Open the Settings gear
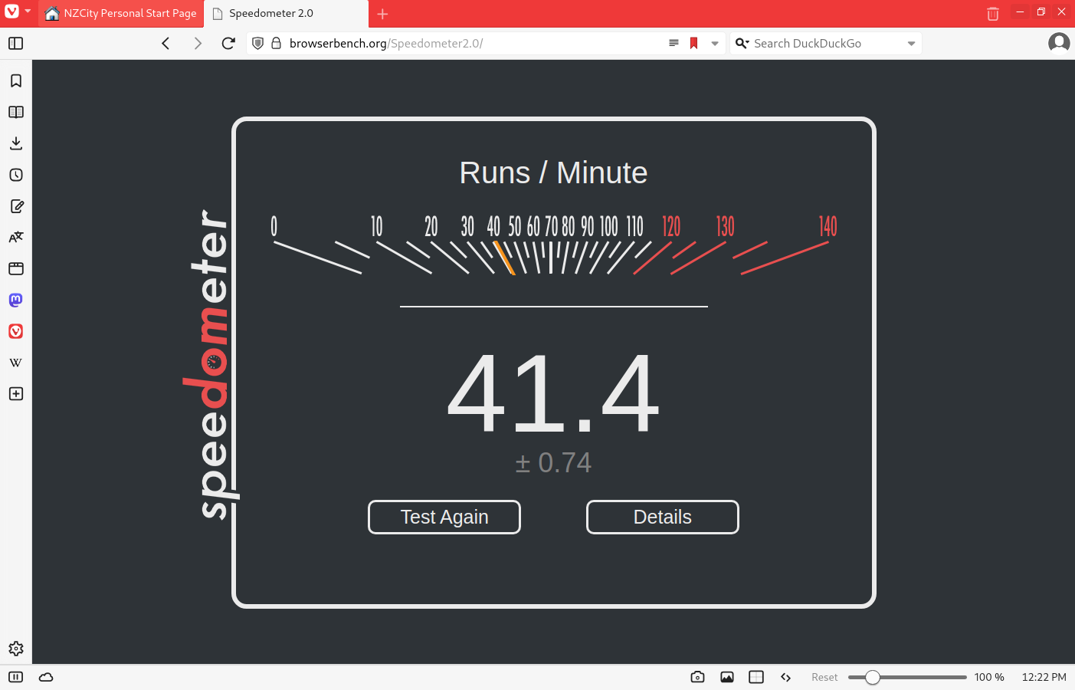Screen dimensions: 1075x690 [x=16, y=649]
